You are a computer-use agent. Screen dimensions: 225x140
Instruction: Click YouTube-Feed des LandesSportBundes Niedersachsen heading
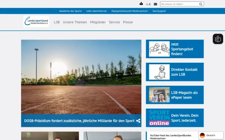coord(171,137)
